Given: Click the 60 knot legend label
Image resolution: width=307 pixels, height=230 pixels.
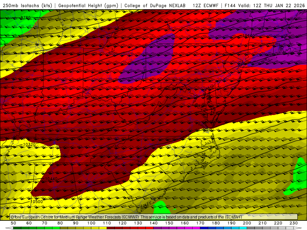Looking at the screenshot, I should click(x=29, y=223).
